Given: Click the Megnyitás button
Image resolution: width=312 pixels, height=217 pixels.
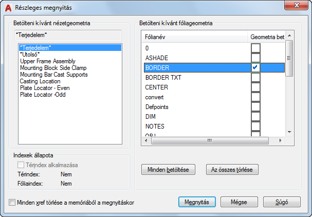Looking at the screenshot, I should pyautogui.click(x=197, y=202).
